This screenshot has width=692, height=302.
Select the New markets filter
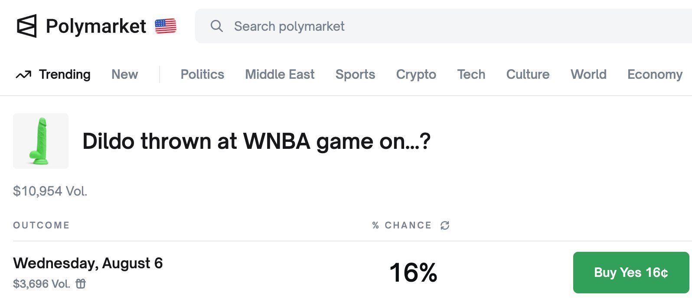[124, 74]
